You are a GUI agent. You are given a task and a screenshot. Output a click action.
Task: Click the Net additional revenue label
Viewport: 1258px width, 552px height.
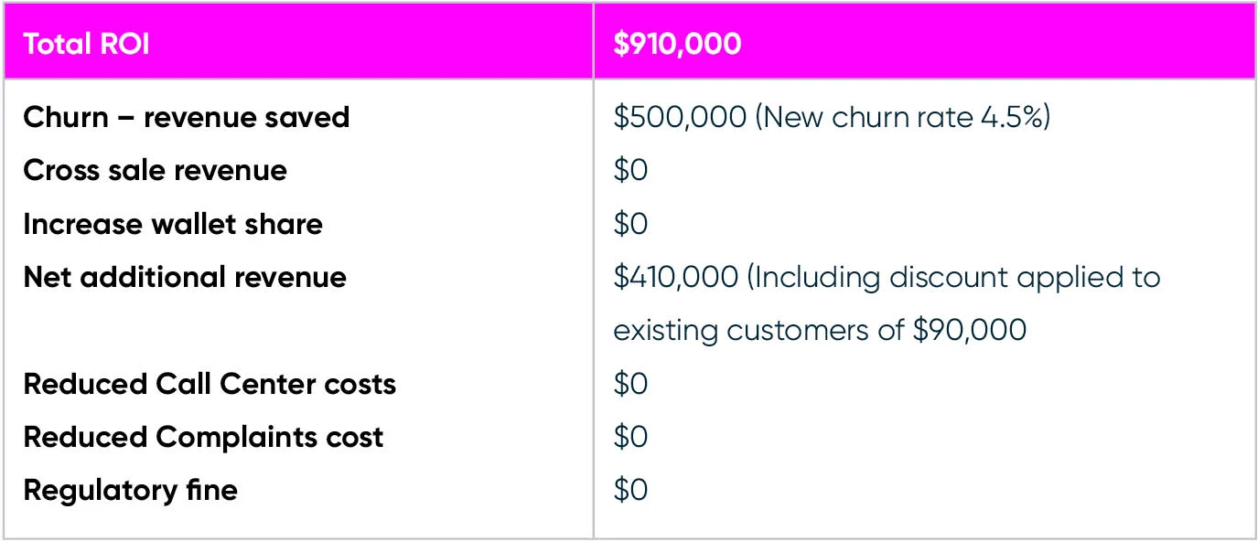click(184, 277)
